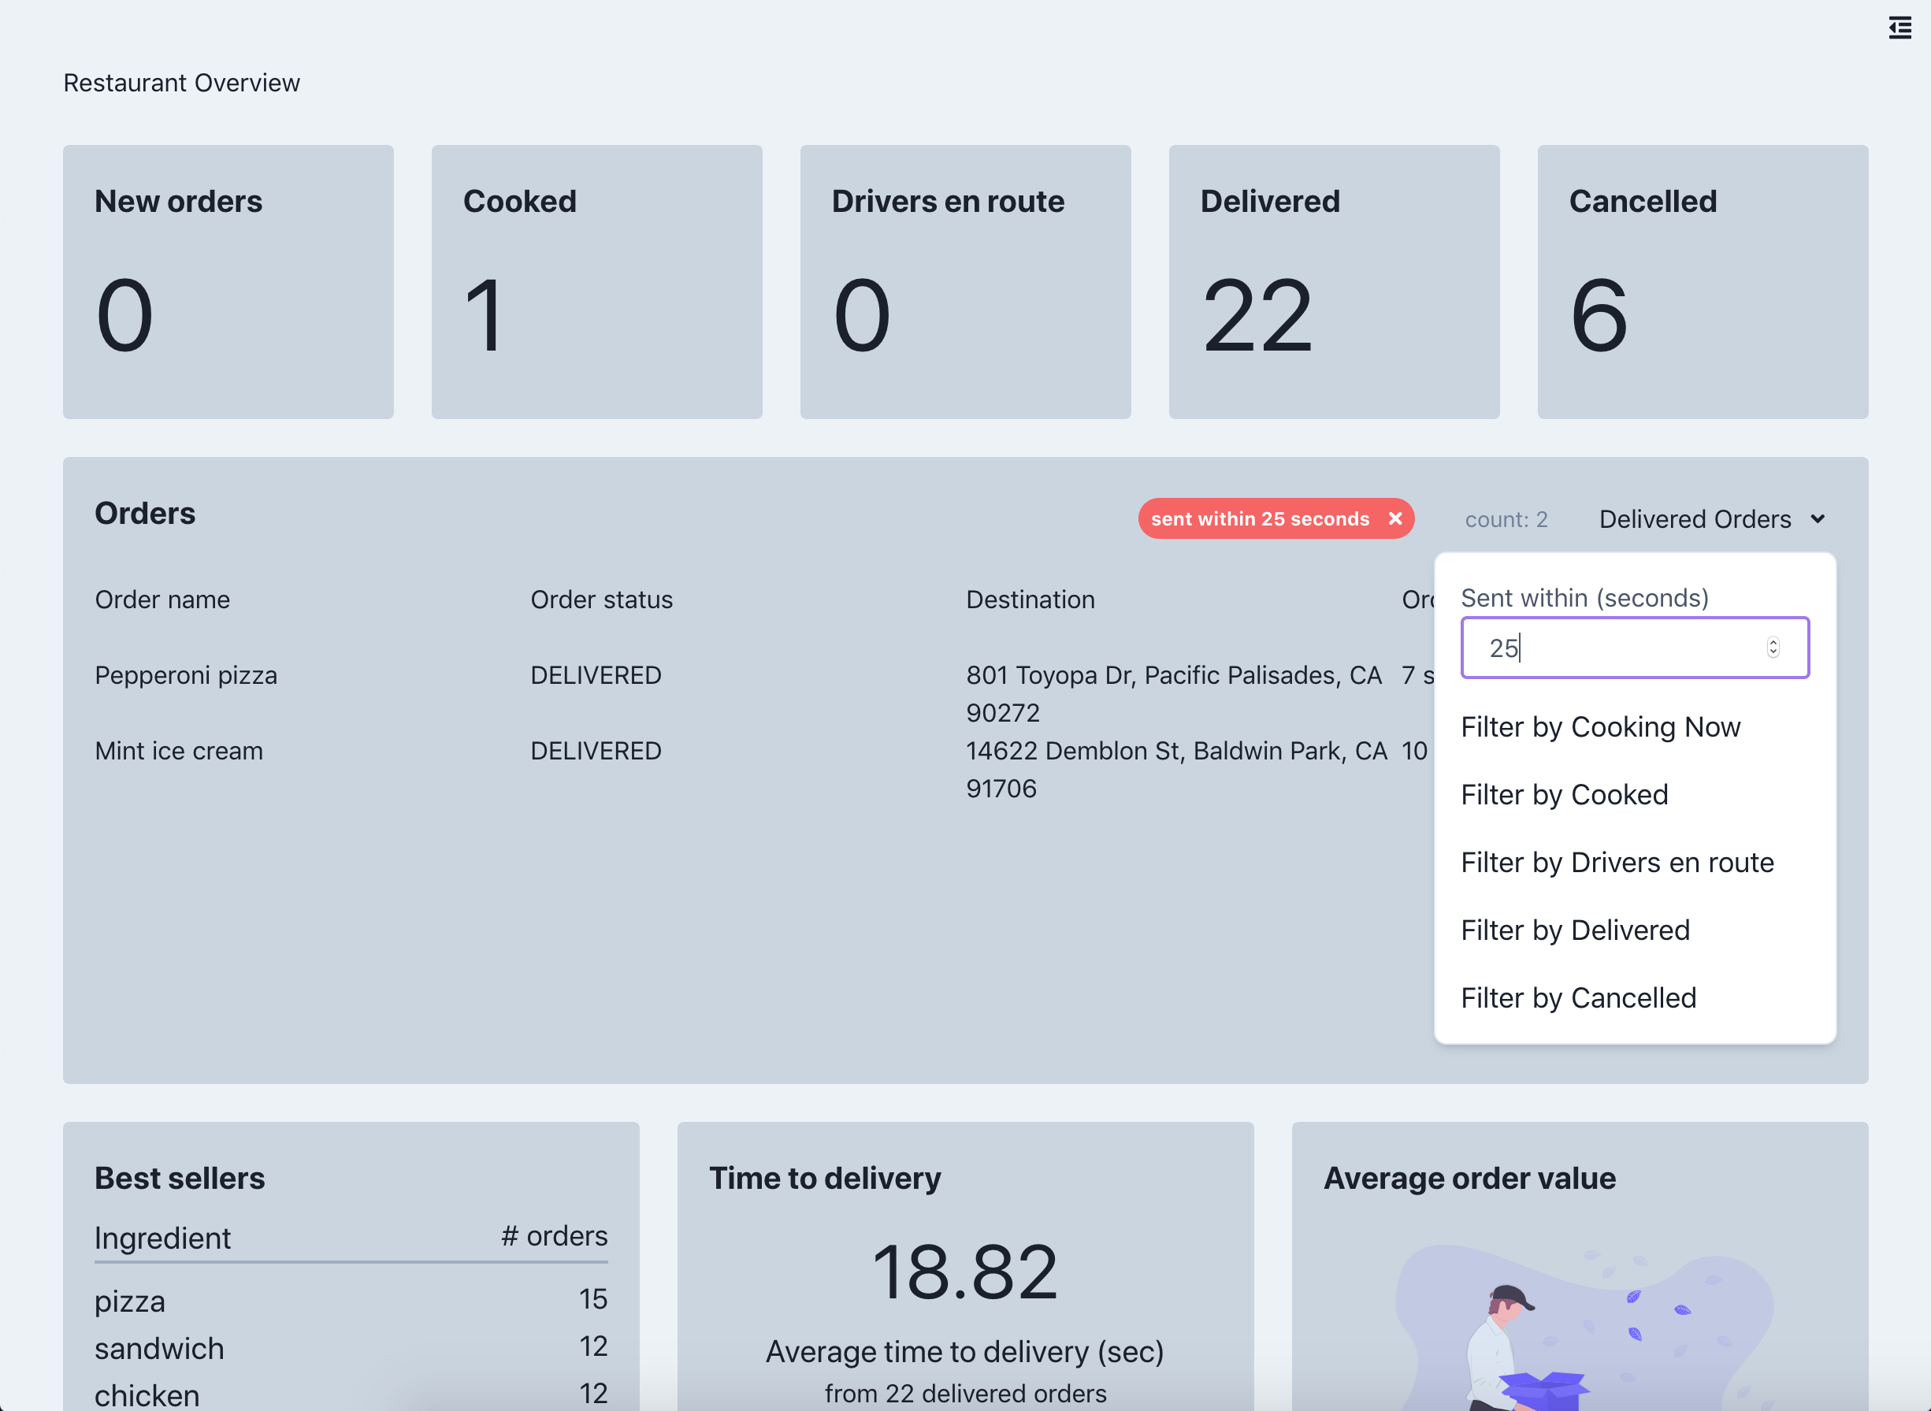Click the 'count: 2' label
Viewport: 1931px width, 1411px height.
[1506, 519]
